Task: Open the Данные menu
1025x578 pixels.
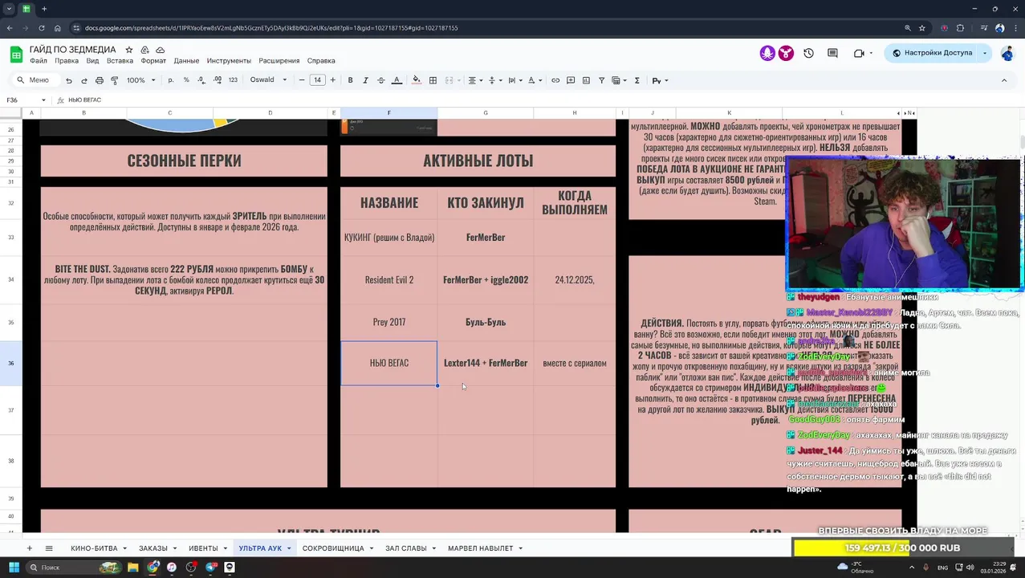Action: point(186,61)
